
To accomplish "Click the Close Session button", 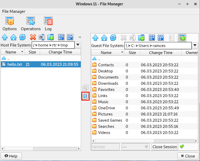I will tap(165, 147).
